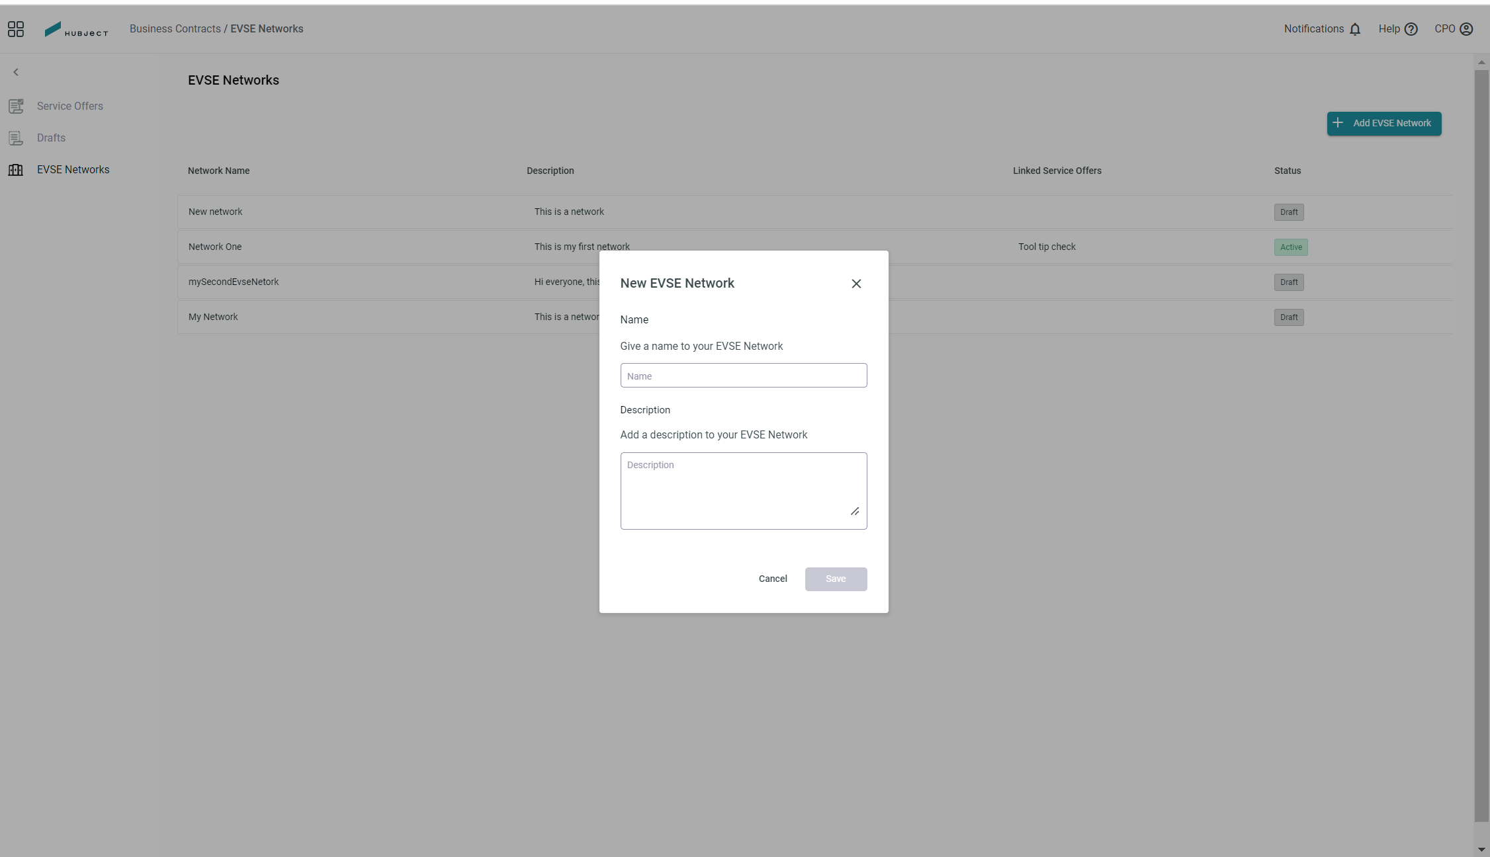Focus the Description text area
This screenshot has width=1490, height=857.
[x=744, y=491]
